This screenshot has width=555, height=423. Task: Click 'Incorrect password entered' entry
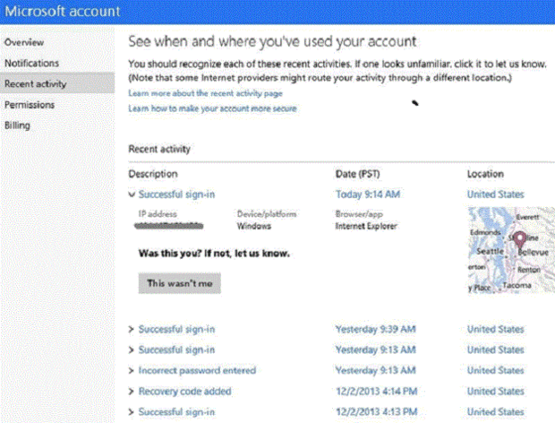pos(197,370)
